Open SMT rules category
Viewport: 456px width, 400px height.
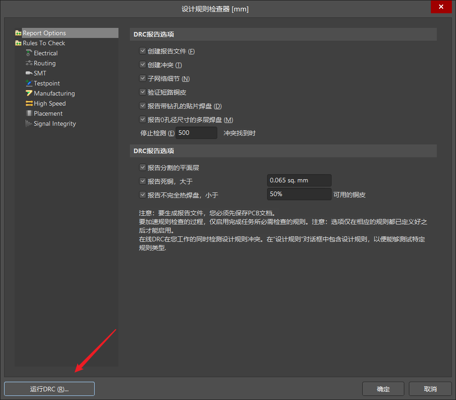click(40, 73)
